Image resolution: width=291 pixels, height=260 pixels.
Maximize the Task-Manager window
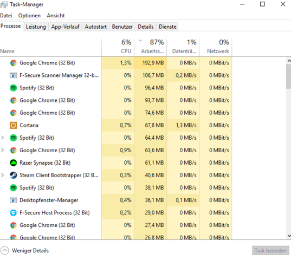point(262,4)
